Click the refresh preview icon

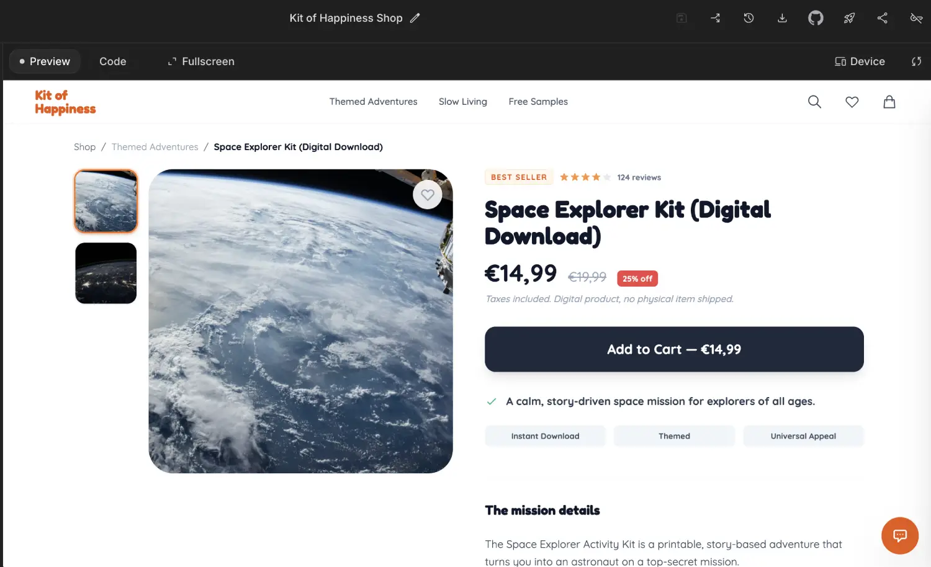tap(916, 61)
